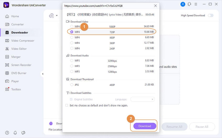Click the 21.00 KB thumbnail size
The image size is (222, 138).
[149, 84]
